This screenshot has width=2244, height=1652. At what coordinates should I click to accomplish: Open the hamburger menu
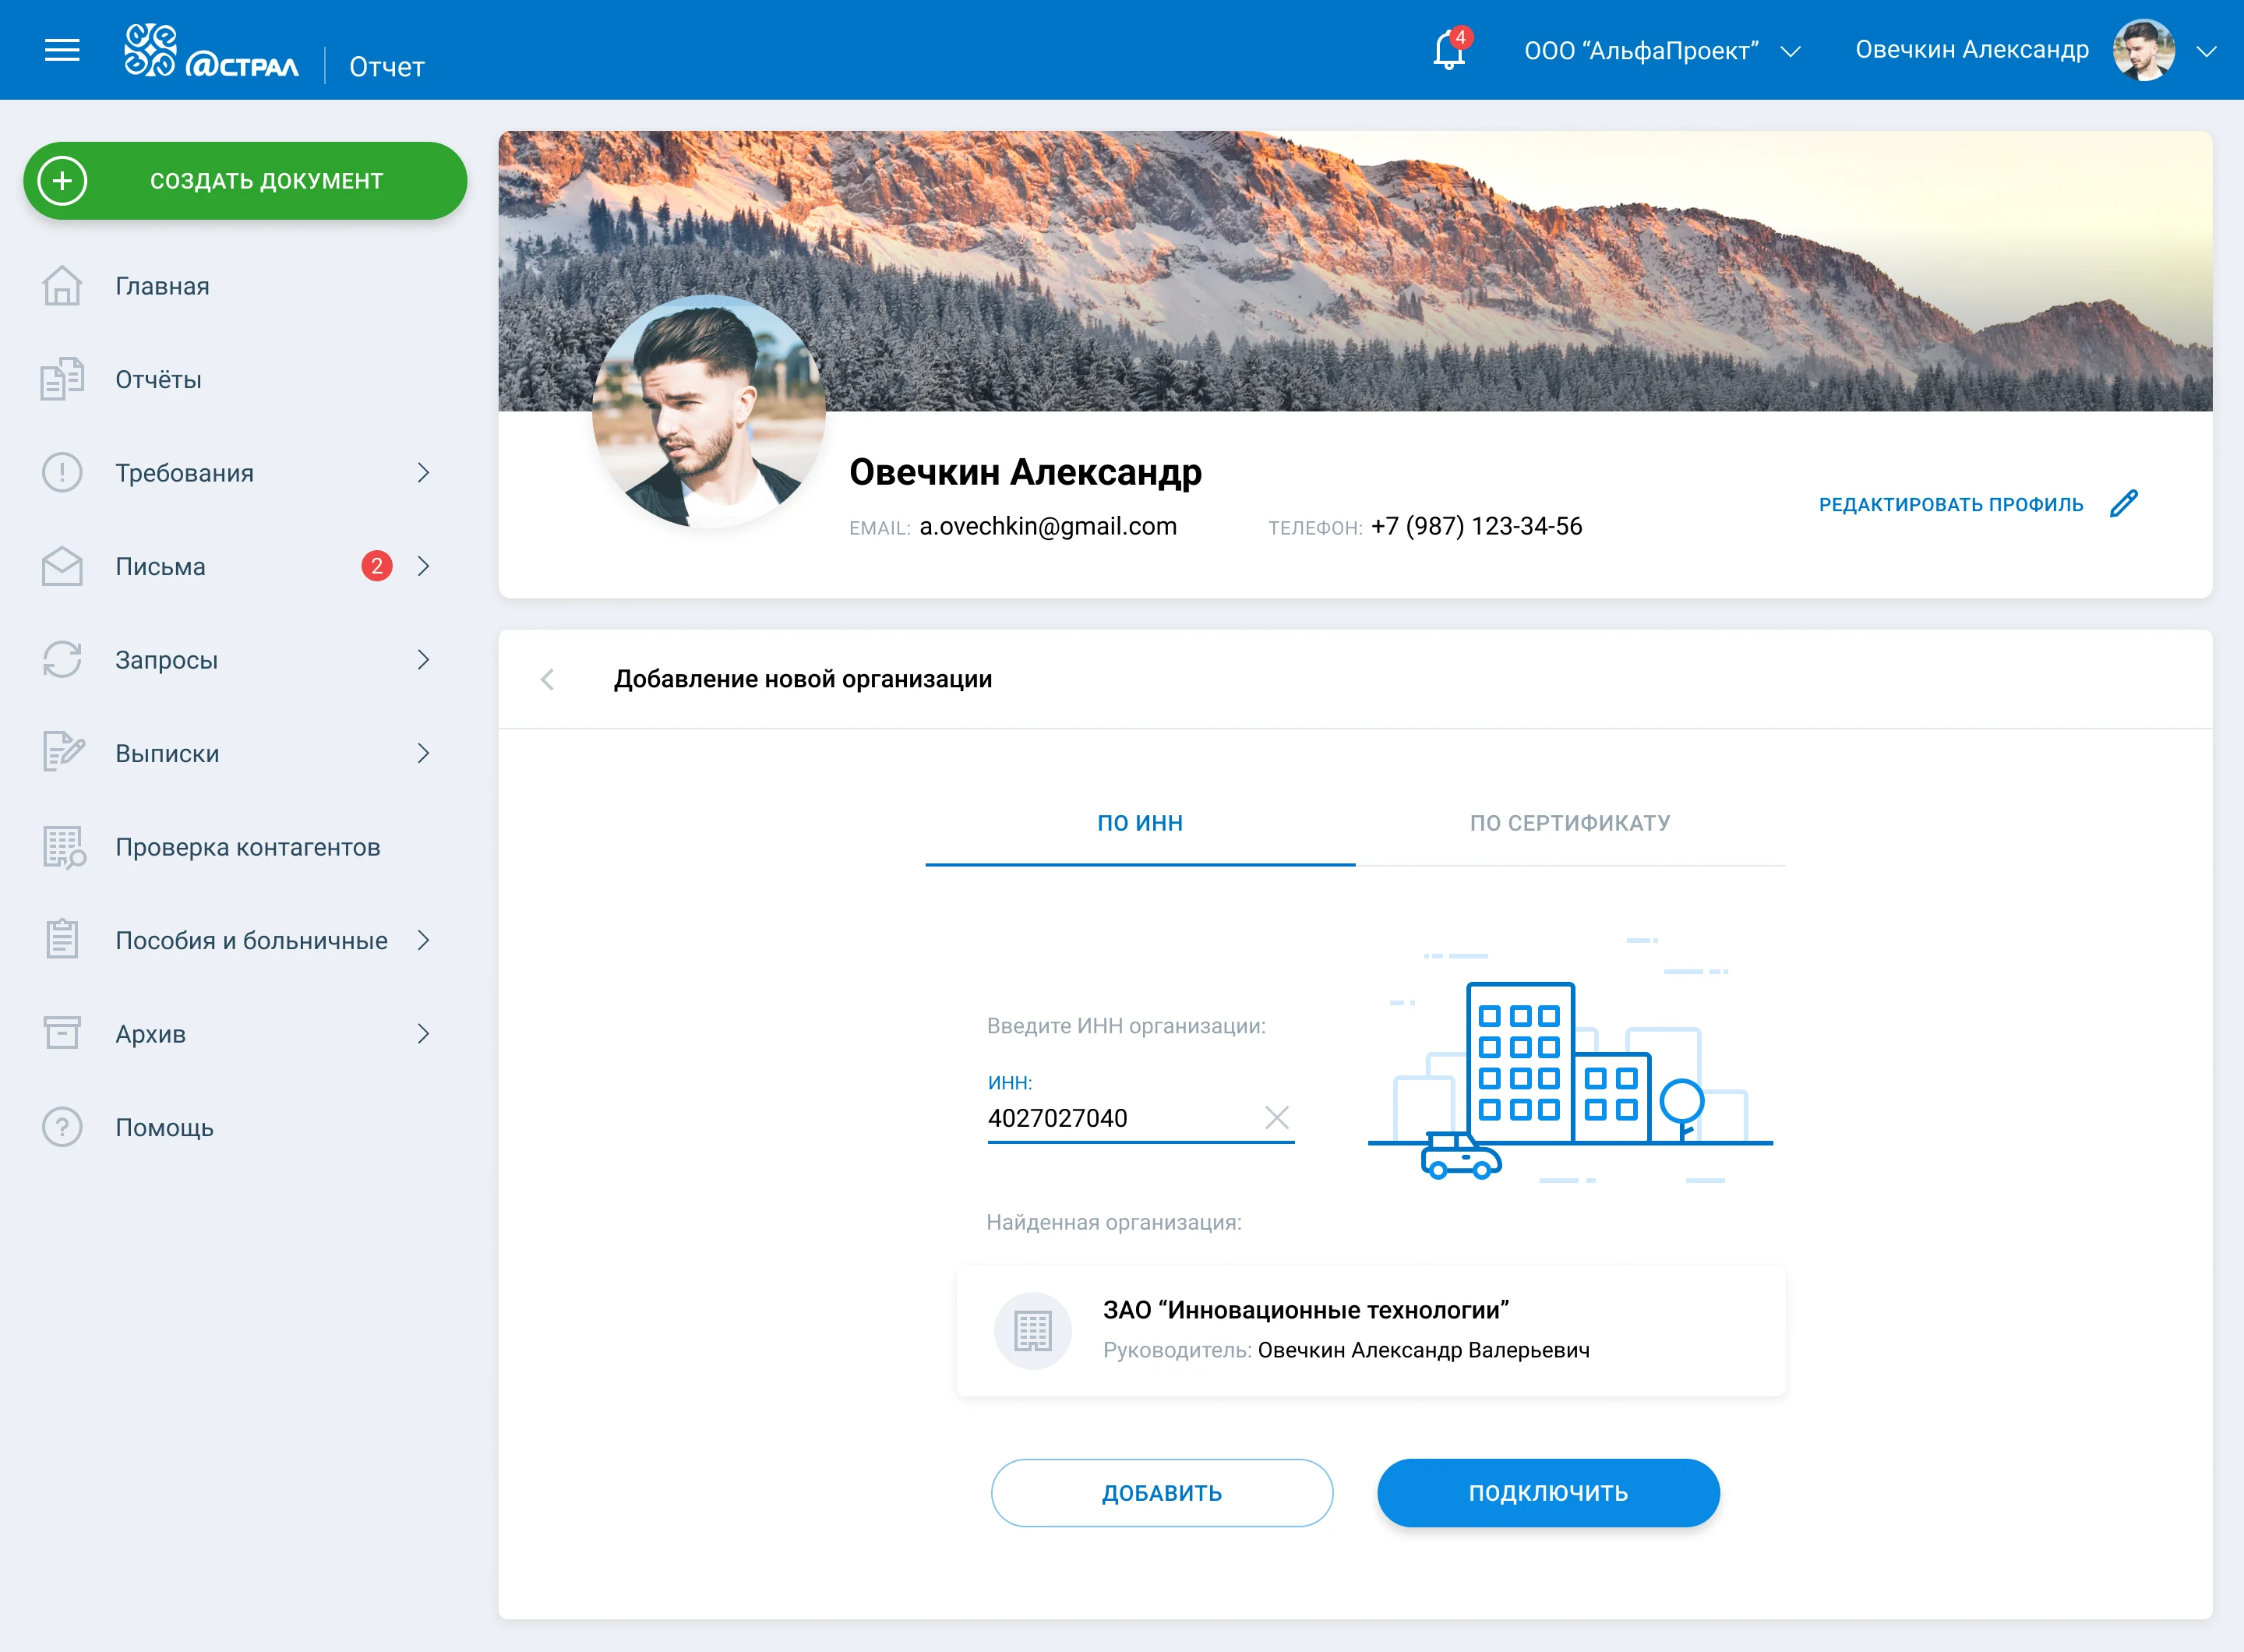(62, 50)
